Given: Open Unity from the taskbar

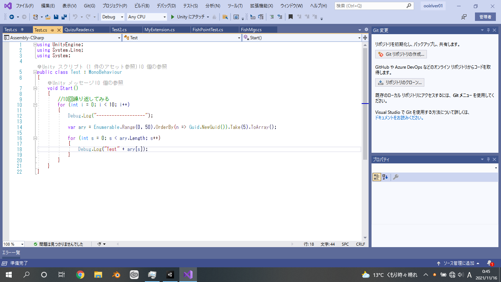Looking at the screenshot, I should point(170,274).
